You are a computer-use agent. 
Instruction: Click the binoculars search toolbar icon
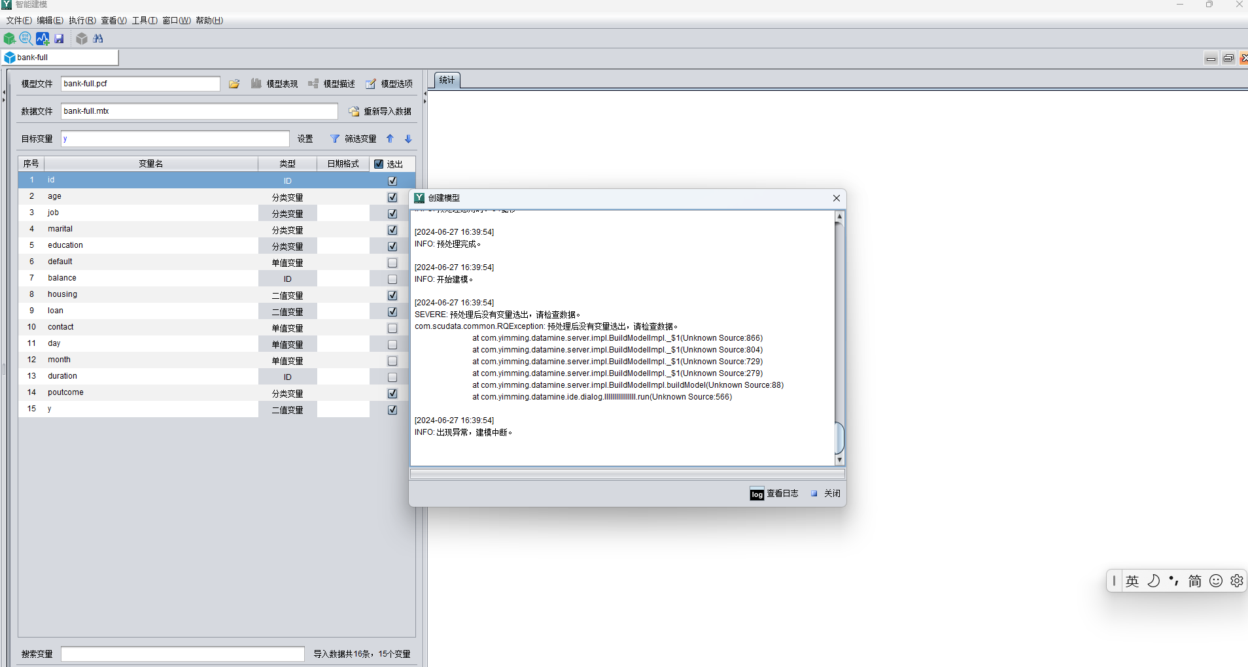(x=98, y=39)
